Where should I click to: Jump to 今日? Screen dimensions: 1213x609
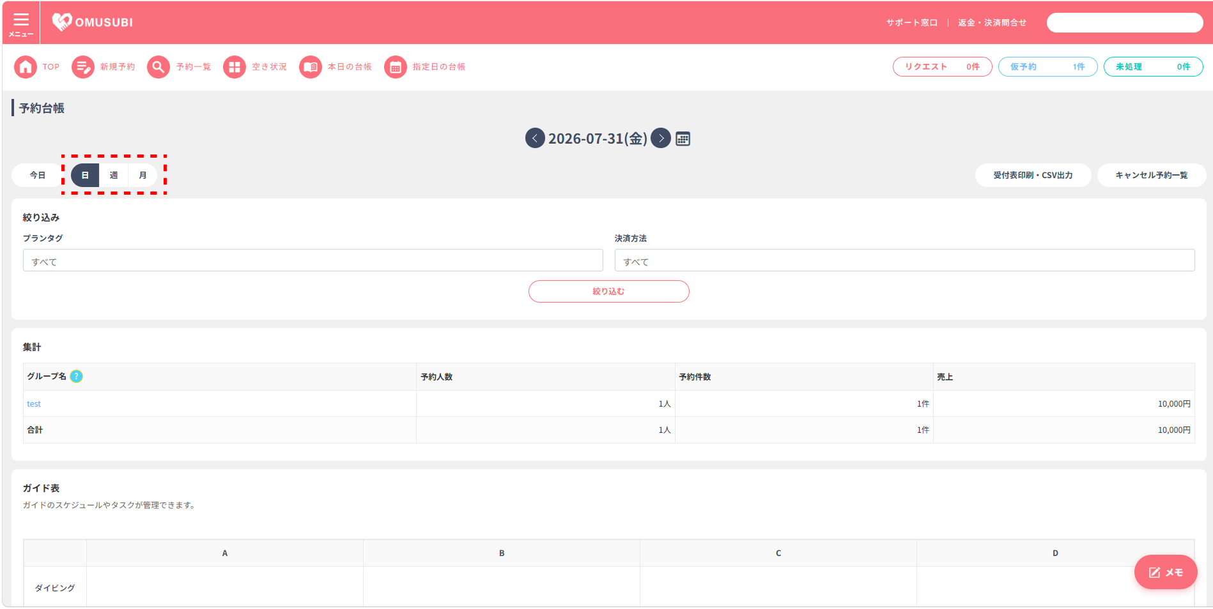coord(38,175)
